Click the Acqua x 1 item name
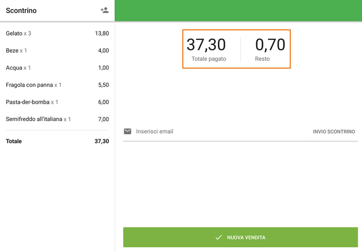The width and height of the screenshot is (362, 251). click(18, 68)
